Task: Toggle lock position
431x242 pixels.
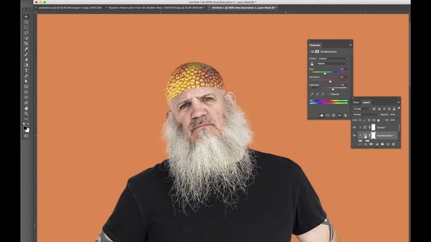Action: 369,120
